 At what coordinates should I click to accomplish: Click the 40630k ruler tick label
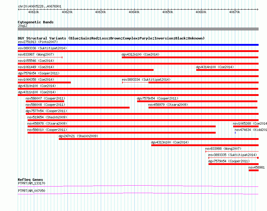[x=100, y=12]
